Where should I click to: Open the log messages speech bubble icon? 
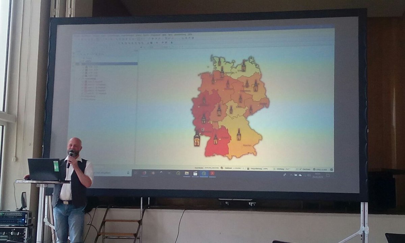(331, 169)
